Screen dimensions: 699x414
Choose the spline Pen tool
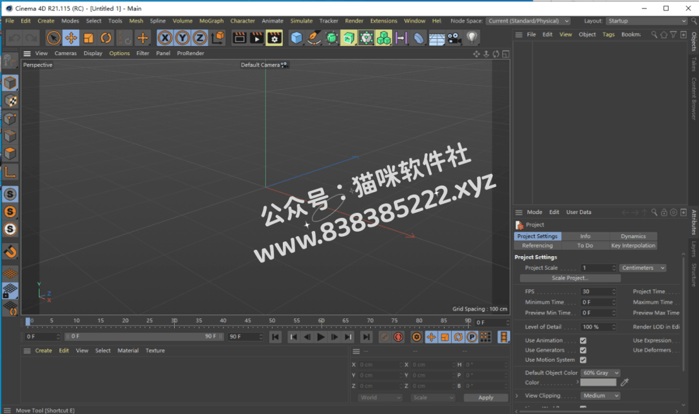(314, 38)
